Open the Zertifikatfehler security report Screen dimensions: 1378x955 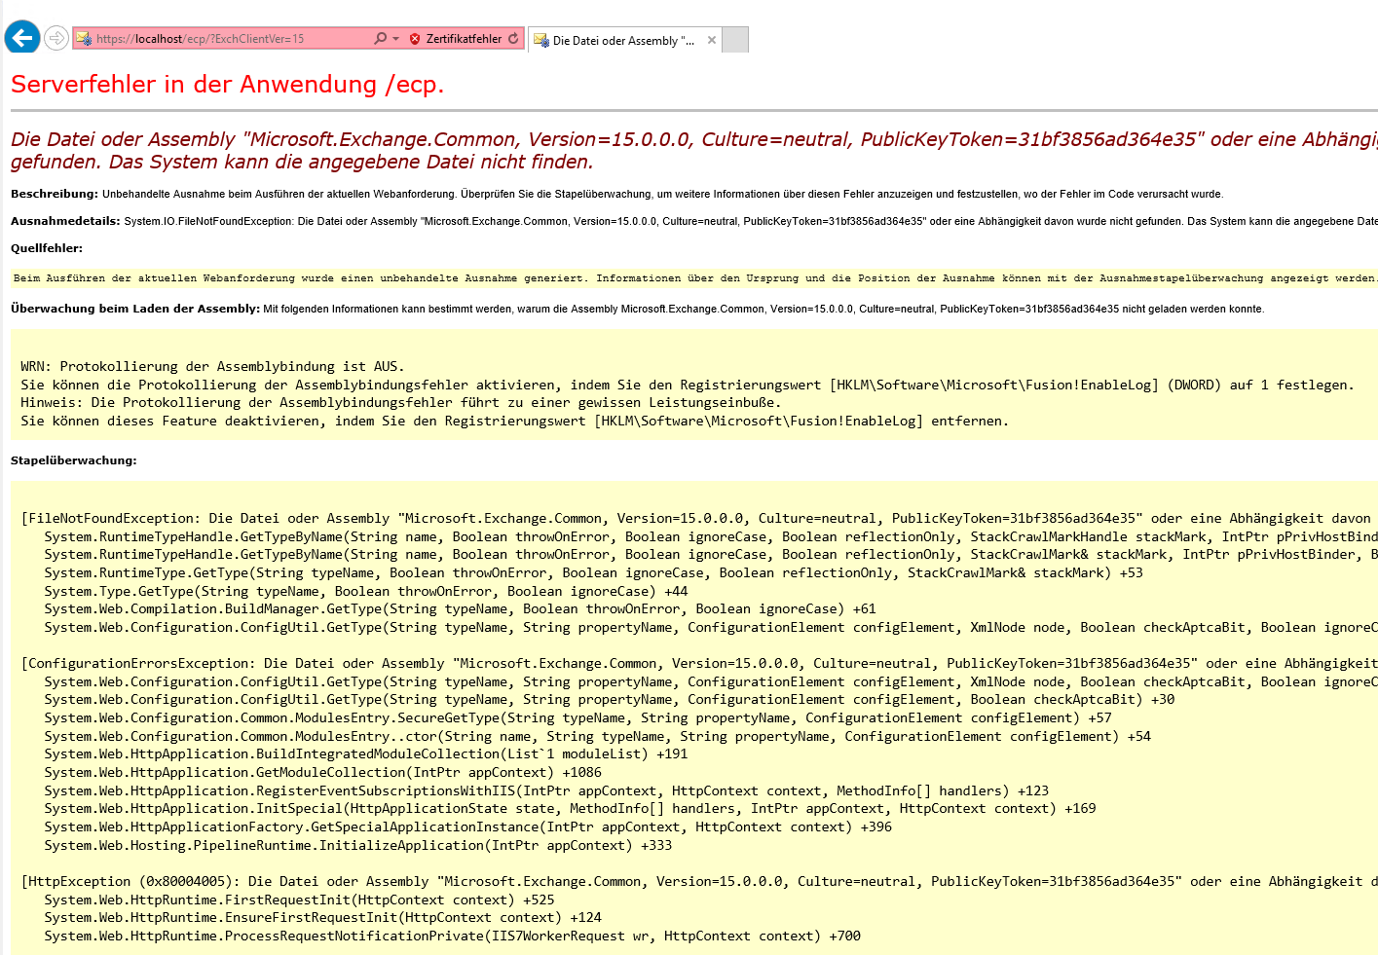456,39
